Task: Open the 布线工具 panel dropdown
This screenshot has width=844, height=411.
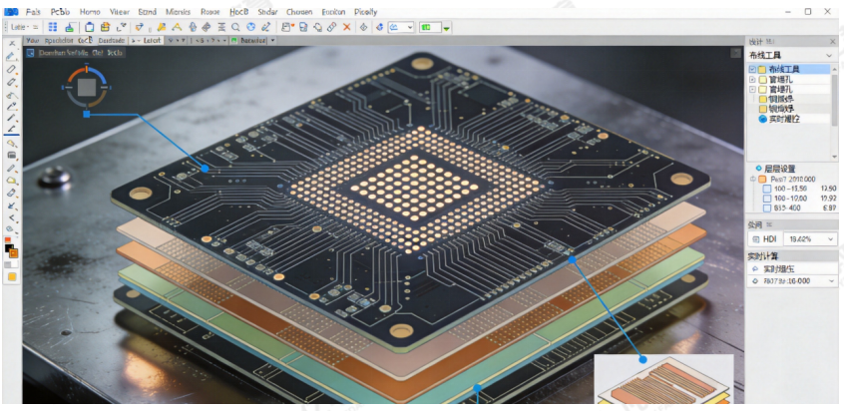Action: click(x=829, y=56)
